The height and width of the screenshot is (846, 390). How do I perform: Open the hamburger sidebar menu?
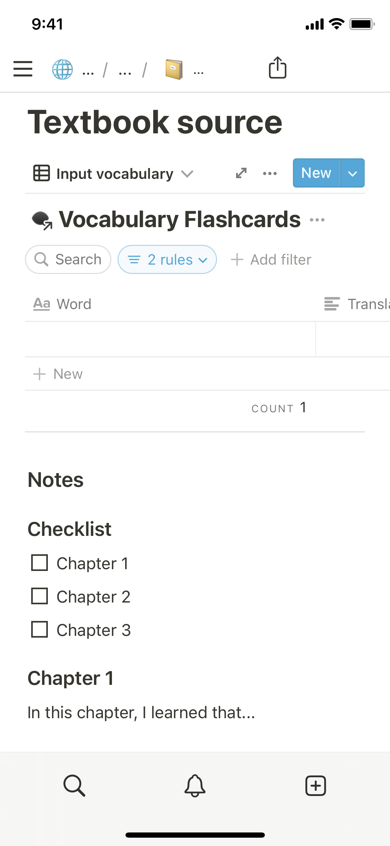(23, 68)
